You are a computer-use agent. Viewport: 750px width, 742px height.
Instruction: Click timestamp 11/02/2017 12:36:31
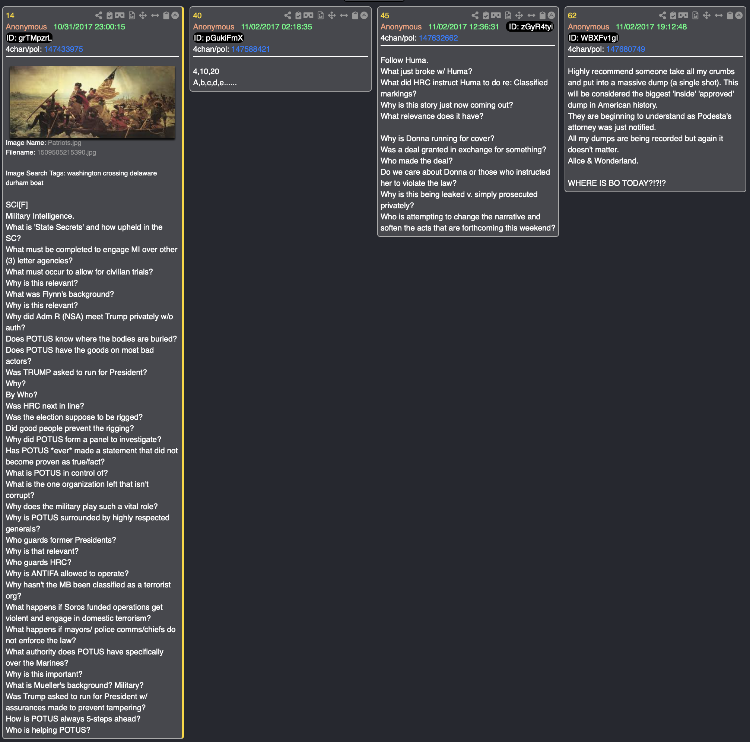pos(464,27)
